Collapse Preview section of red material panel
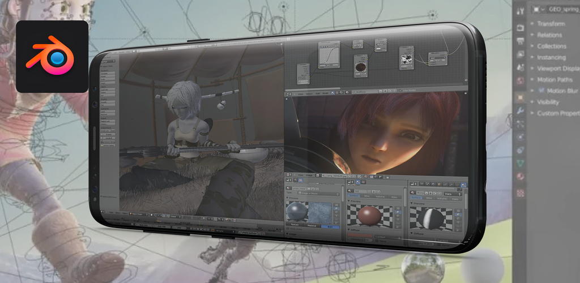This screenshot has width=580, height=283. click(353, 201)
